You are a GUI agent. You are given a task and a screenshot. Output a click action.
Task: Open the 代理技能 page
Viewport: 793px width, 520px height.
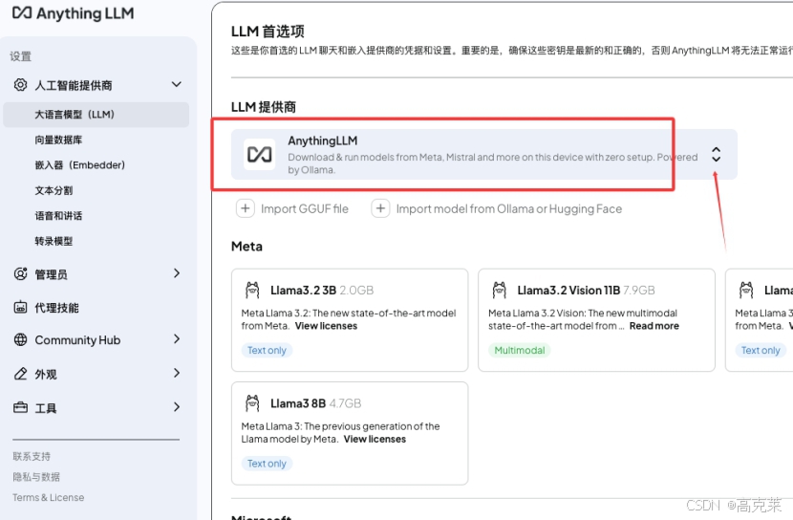[x=56, y=308]
